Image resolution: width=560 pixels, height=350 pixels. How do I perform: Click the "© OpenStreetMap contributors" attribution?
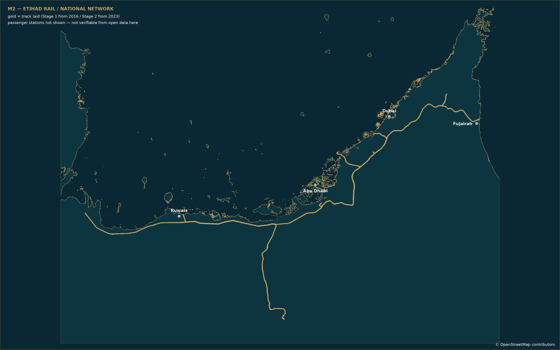coord(525,344)
